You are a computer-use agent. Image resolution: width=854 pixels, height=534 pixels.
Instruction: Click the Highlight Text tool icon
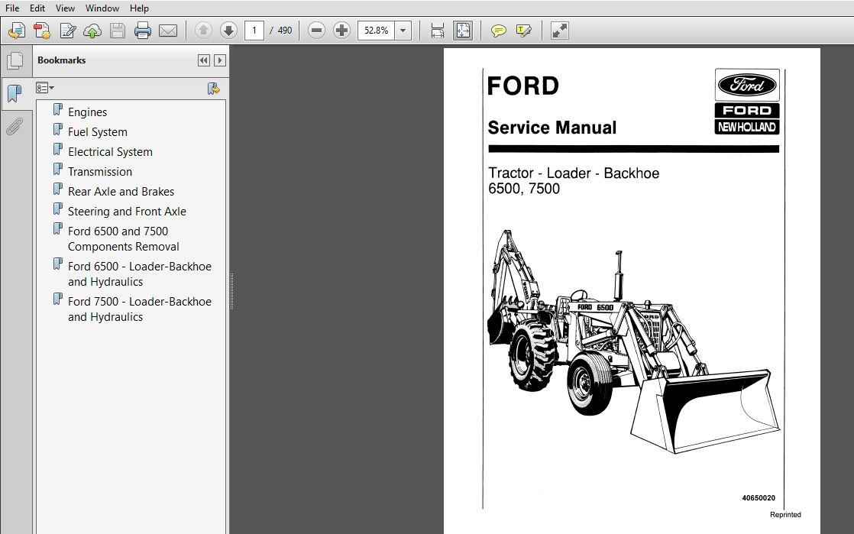pos(523,31)
